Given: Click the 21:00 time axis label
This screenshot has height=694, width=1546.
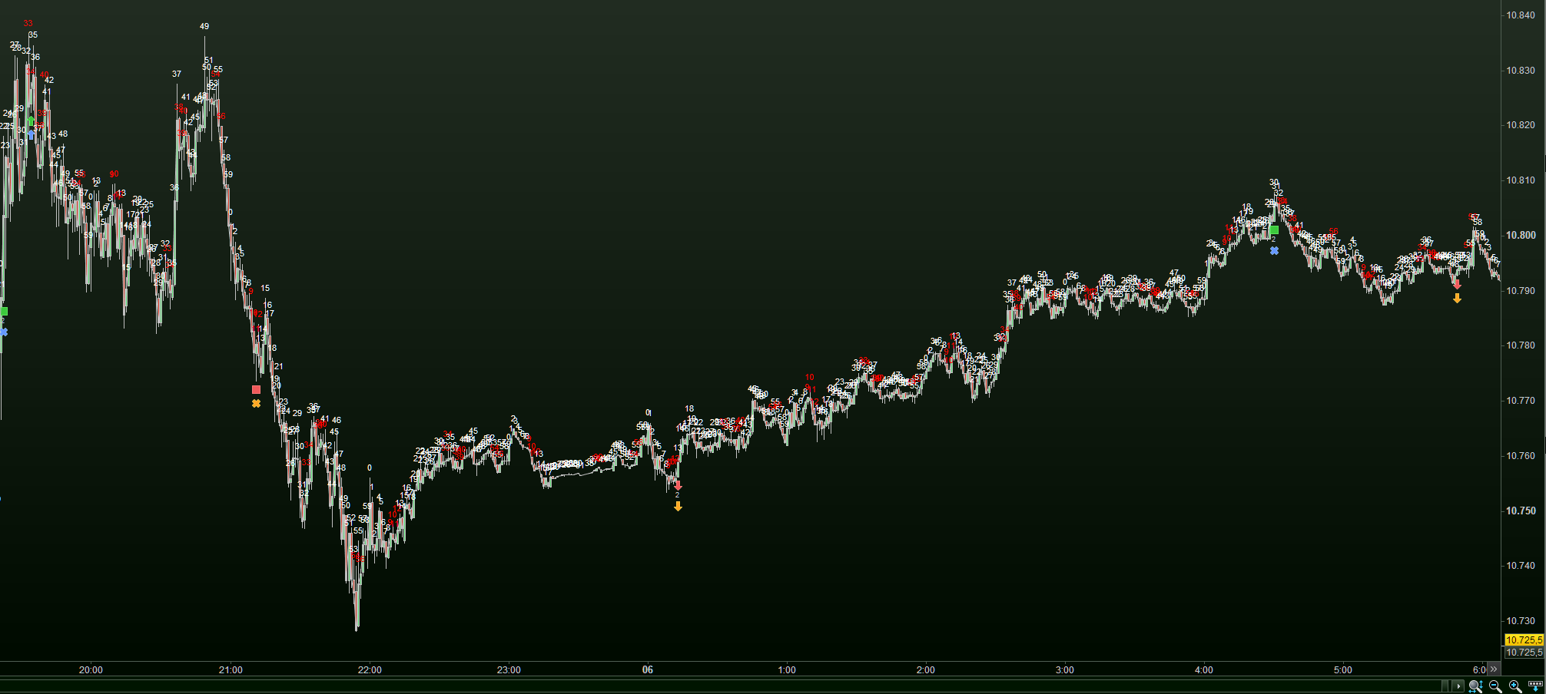Looking at the screenshot, I should 231,670.
